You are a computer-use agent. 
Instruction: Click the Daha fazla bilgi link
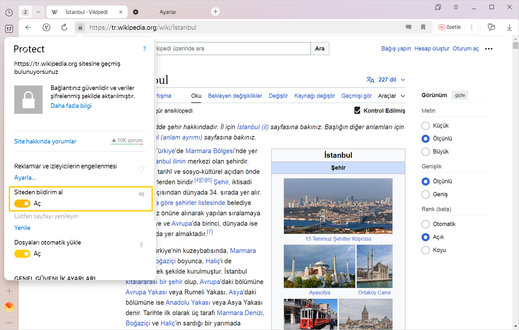(x=71, y=106)
